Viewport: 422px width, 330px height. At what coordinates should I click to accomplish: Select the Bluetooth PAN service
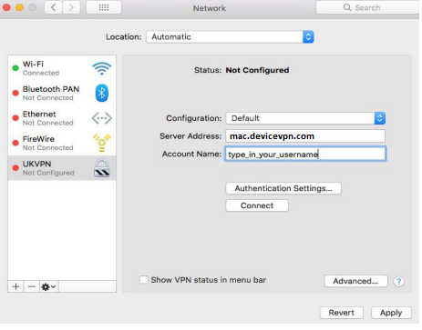tap(62, 93)
